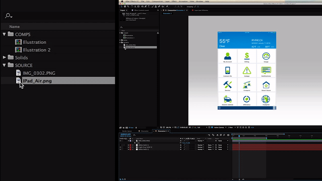Open the Composition menu in menu bar

(157, 2)
